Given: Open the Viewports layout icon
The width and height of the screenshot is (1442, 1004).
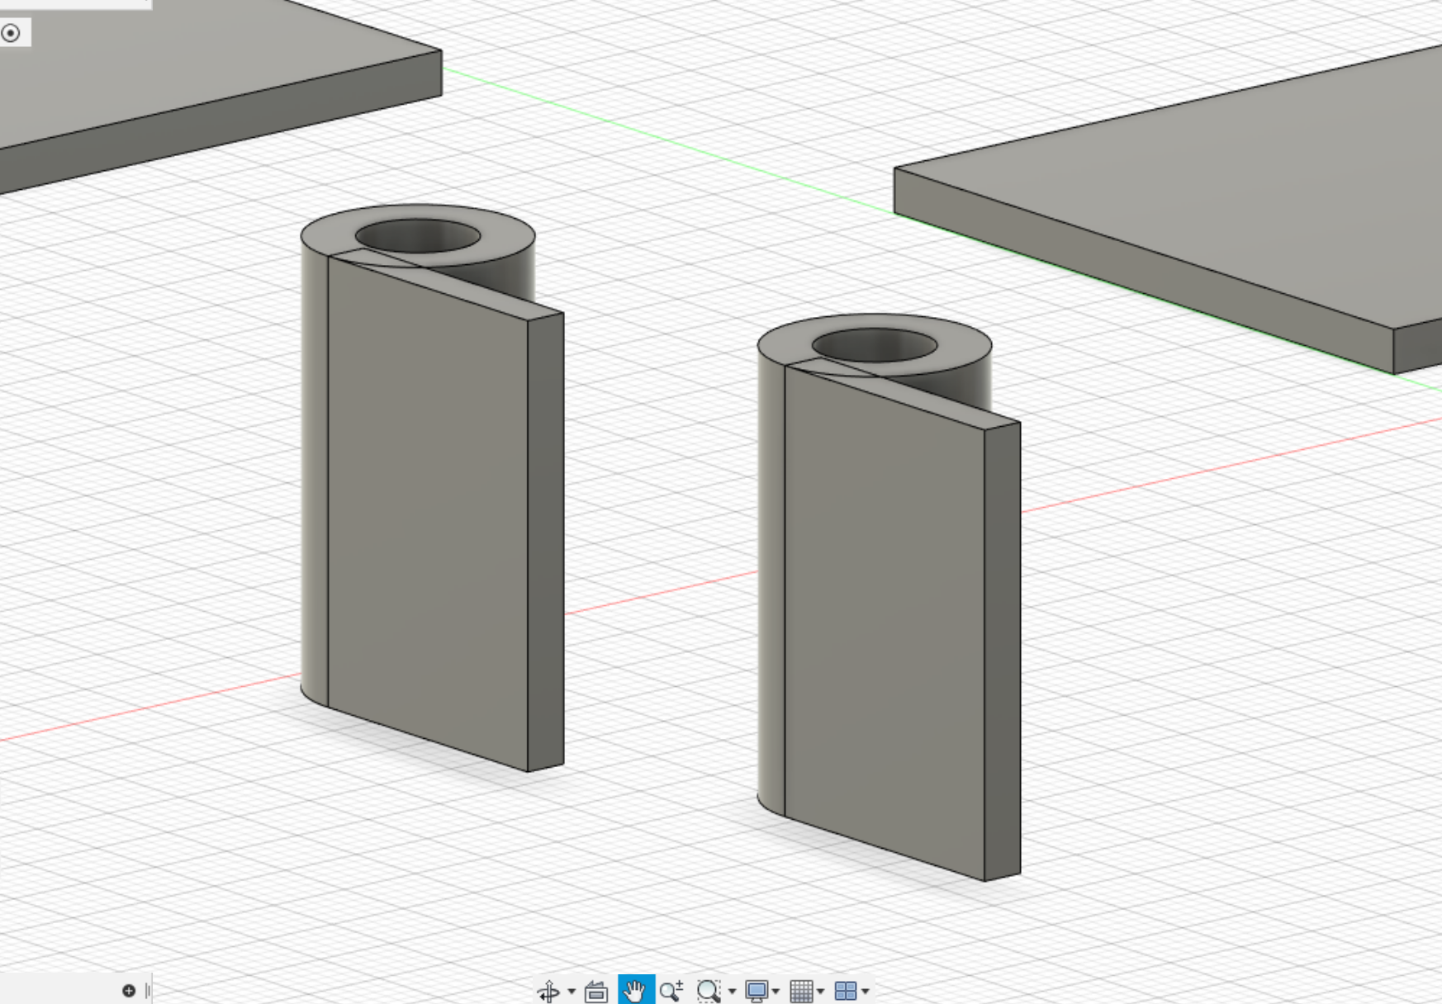Looking at the screenshot, I should [846, 990].
